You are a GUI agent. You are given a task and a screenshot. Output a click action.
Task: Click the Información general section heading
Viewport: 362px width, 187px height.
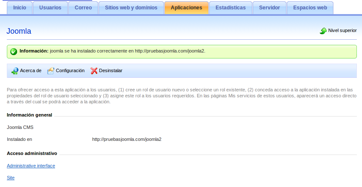(x=29, y=115)
